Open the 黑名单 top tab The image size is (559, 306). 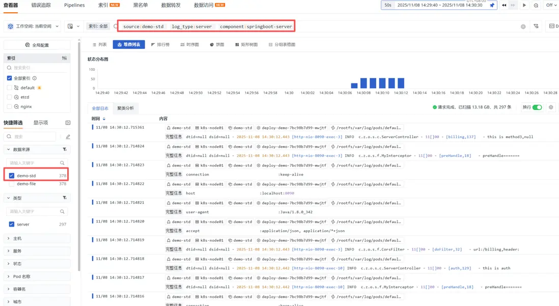coord(141,6)
